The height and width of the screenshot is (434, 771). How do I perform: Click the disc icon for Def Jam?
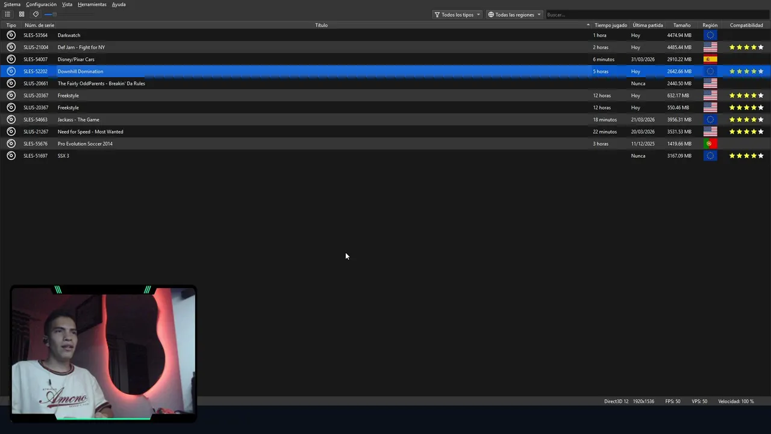click(x=11, y=47)
